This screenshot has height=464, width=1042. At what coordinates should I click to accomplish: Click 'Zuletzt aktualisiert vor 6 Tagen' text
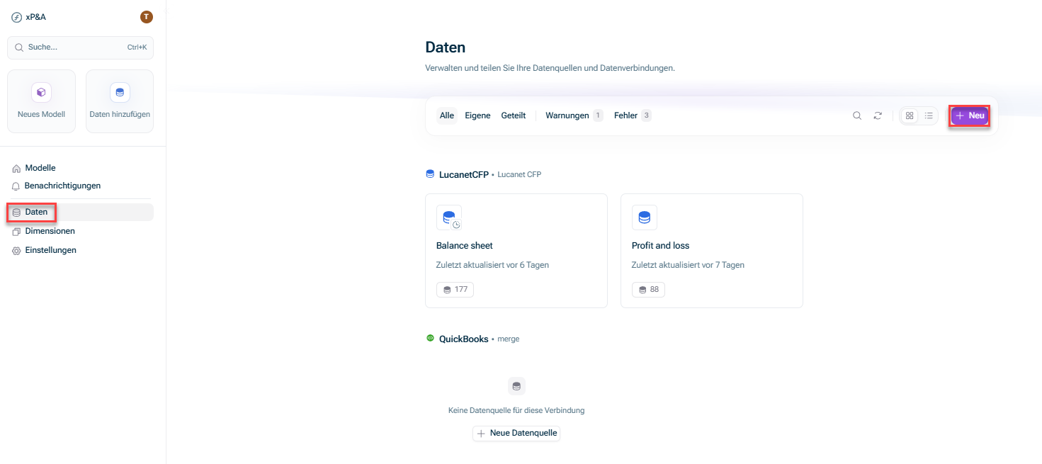click(x=492, y=265)
